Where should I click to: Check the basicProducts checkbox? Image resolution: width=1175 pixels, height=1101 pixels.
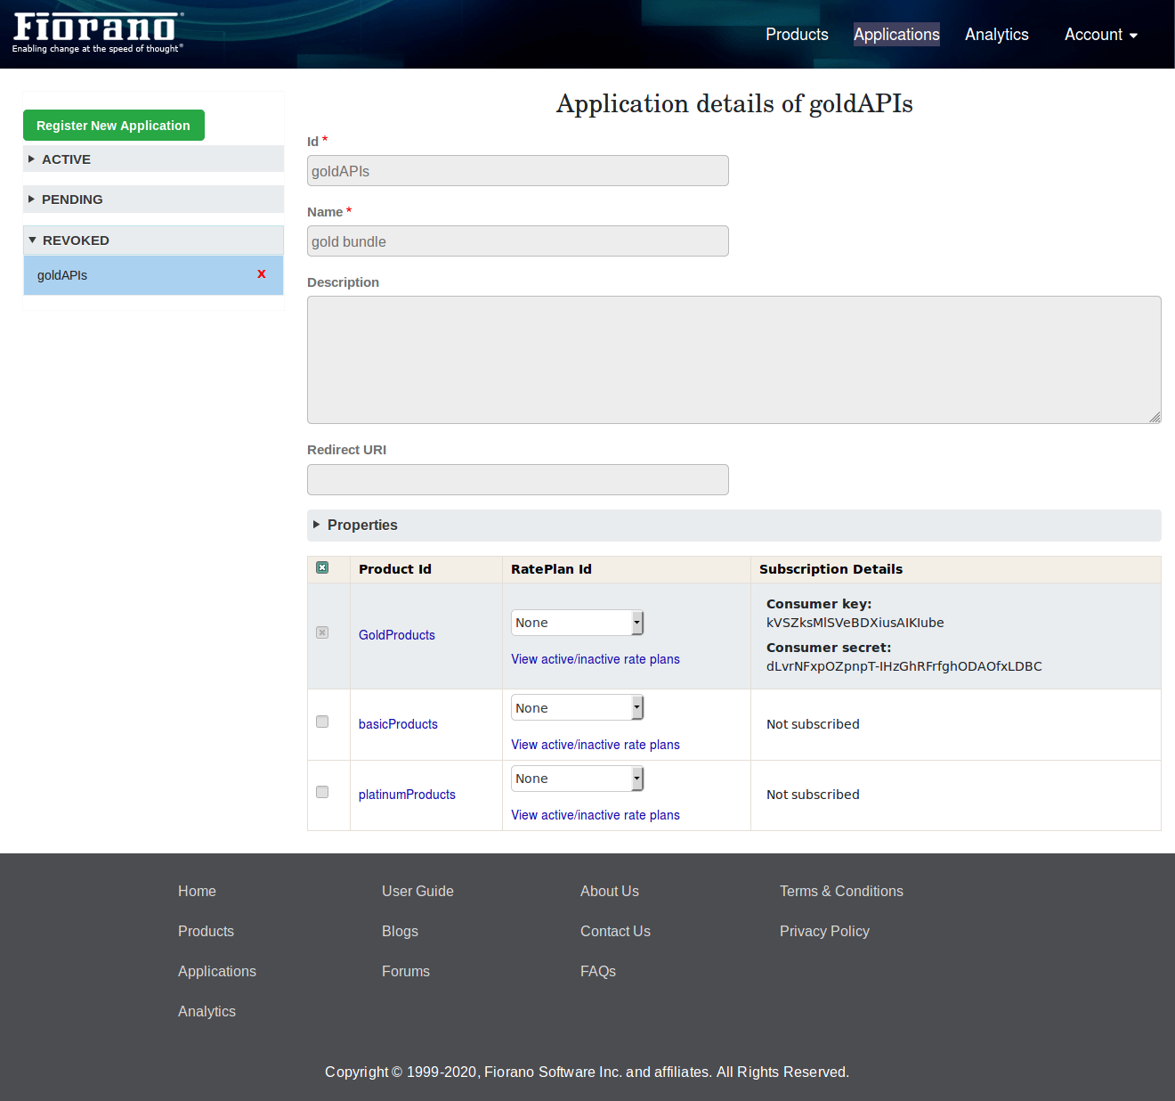tap(322, 722)
